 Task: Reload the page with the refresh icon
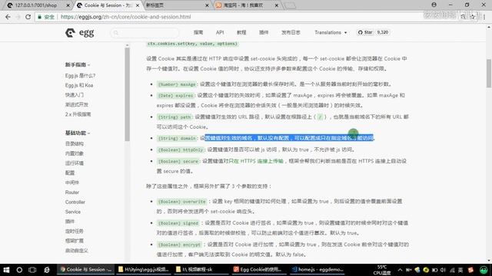pos(28,17)
